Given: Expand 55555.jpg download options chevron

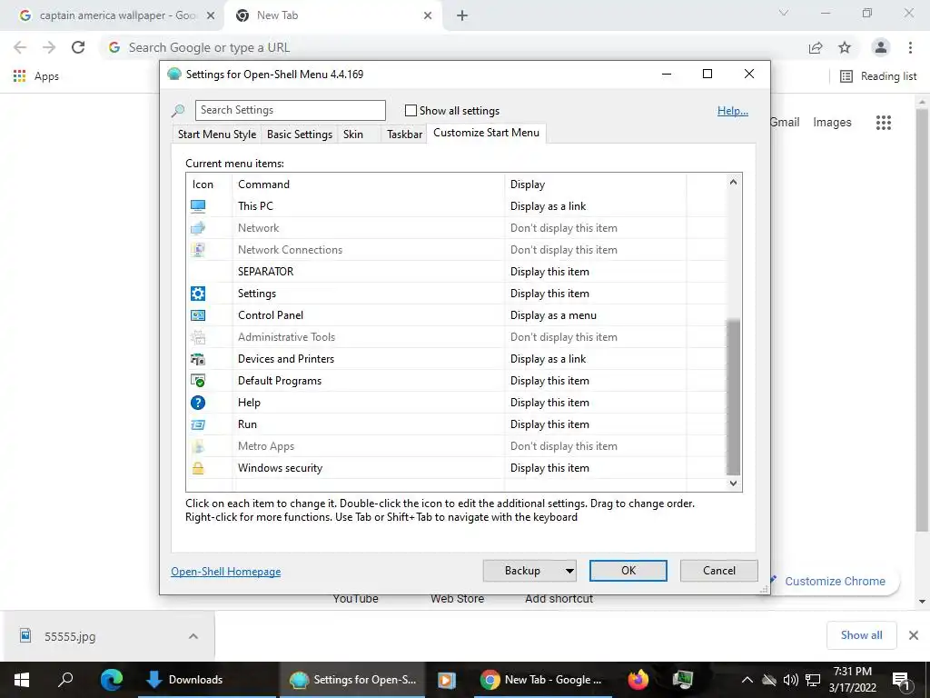Looking at the screenshot, I should (193, 636).
